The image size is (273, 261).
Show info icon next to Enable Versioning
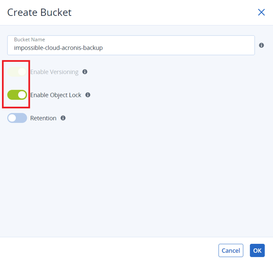(x=85, y=72)
